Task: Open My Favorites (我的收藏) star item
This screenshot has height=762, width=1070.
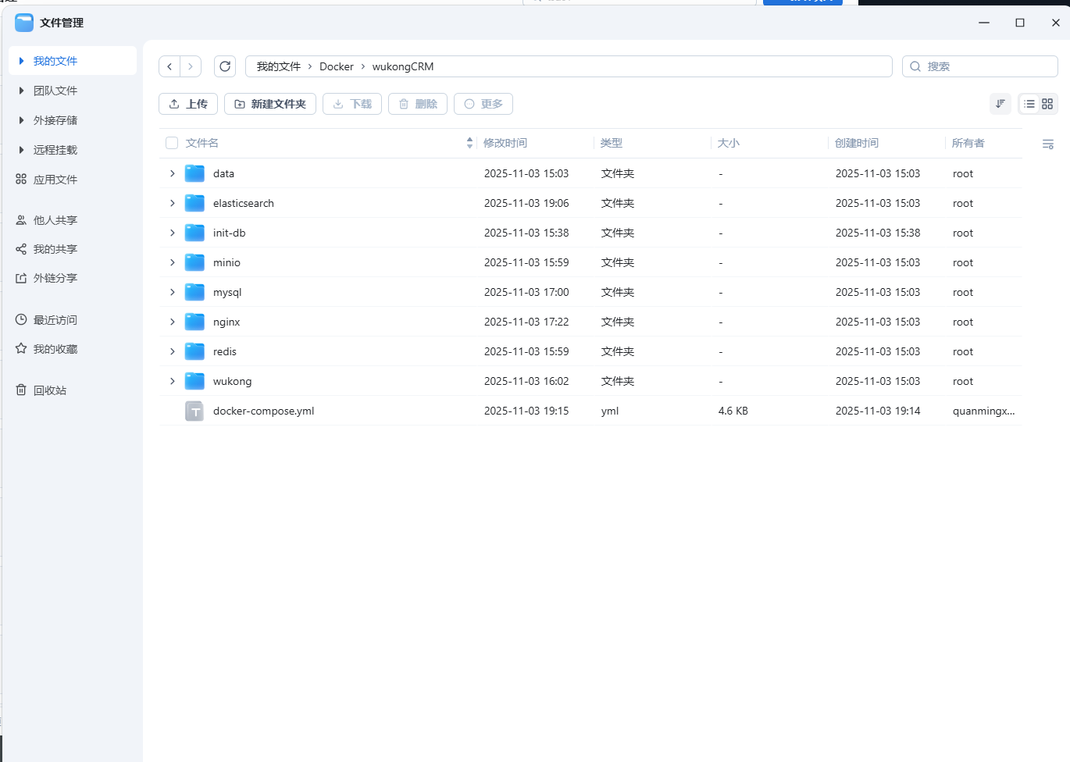Action: pos(55,349)
